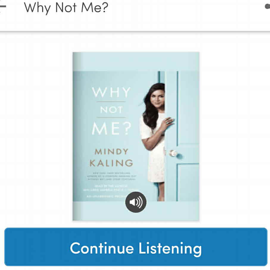The width and height of the screenshot is (270, 270).
Task: Click the Continue Listening button
Action: (136, 247)
